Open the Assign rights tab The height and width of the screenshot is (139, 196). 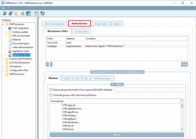click(101, 24)
